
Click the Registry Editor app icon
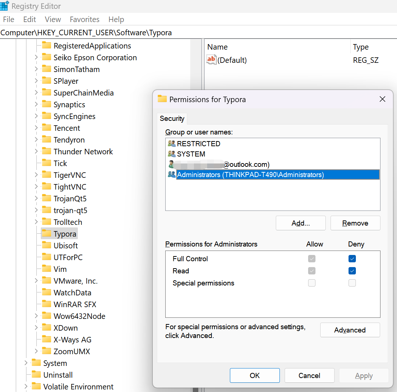pos(4,6)
